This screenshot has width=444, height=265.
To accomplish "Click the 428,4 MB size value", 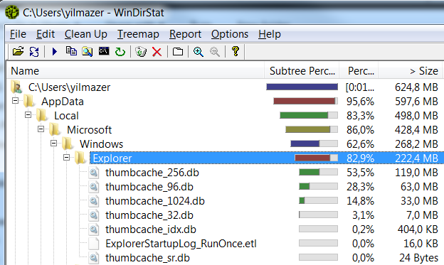I will point(416,130).
